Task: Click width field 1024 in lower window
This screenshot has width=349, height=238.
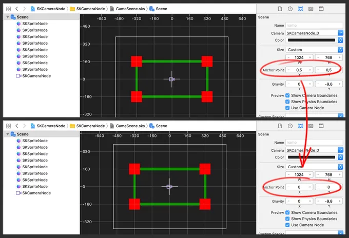Action: [299, 175]
